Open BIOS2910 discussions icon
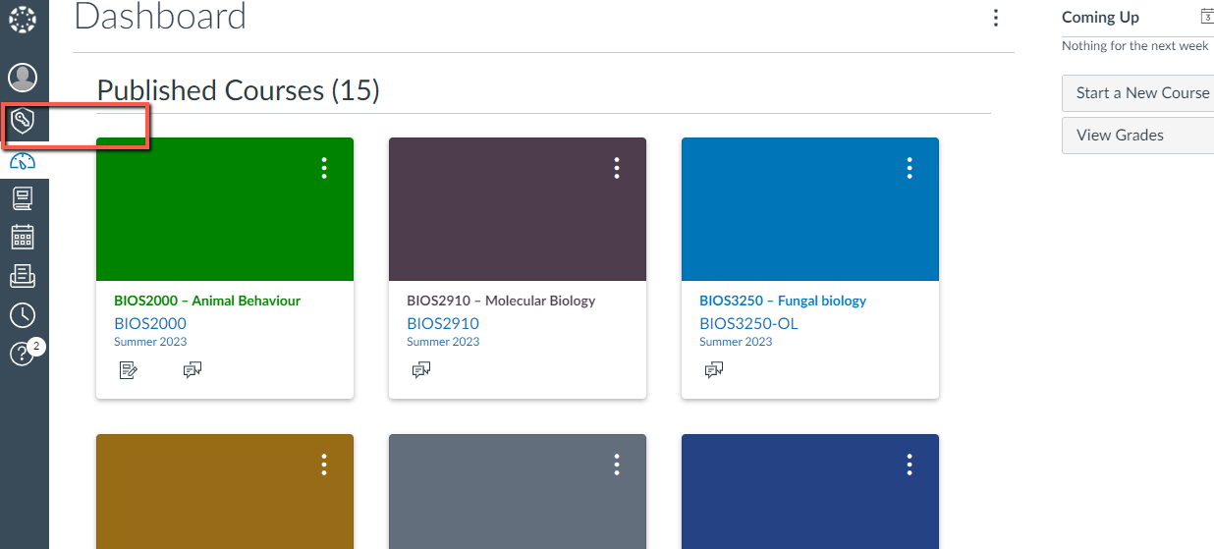 (x=421, y=370)
